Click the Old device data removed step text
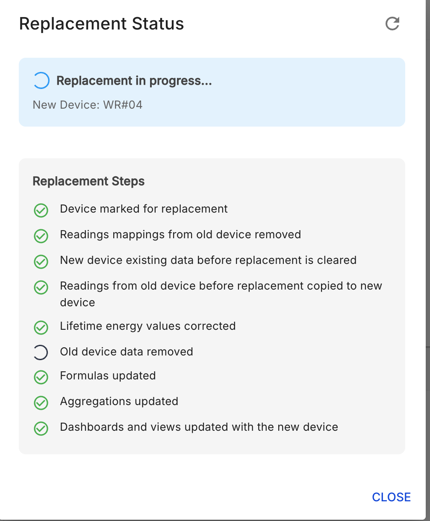 (127, 352)
